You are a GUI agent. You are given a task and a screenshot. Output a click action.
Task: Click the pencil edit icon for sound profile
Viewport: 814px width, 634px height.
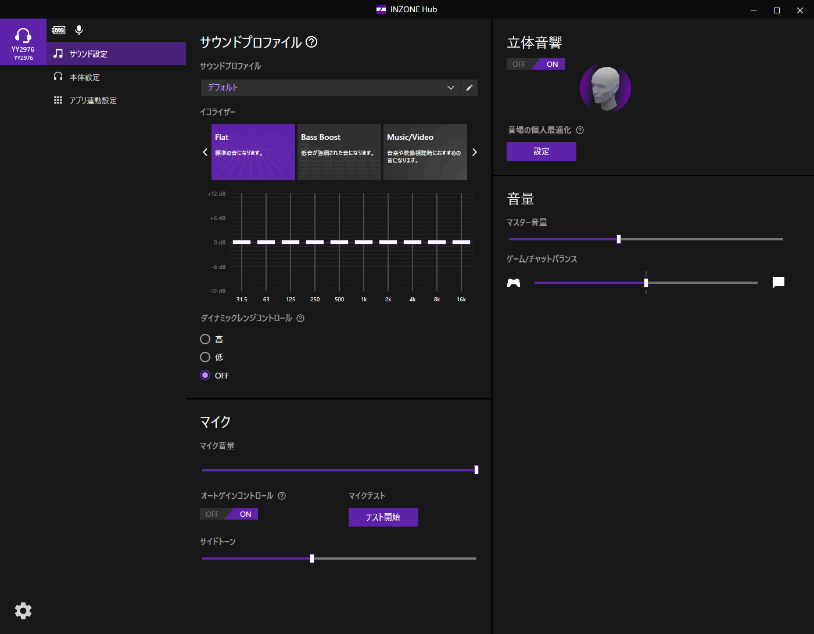coord(469,88)
